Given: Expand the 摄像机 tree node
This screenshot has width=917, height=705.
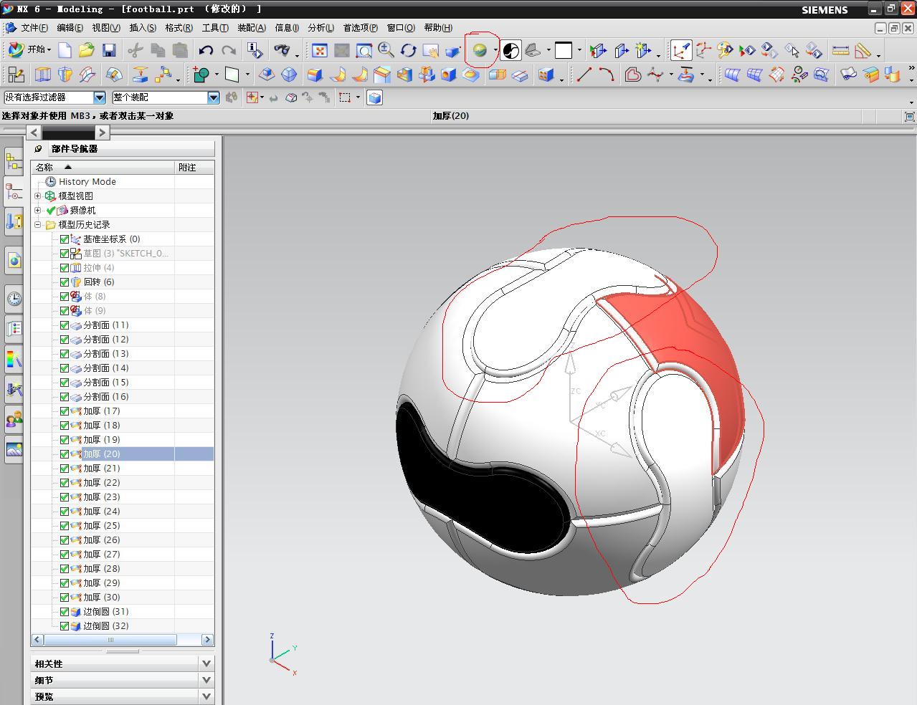Looking at the screenshot, I should [x=38, y=210].
